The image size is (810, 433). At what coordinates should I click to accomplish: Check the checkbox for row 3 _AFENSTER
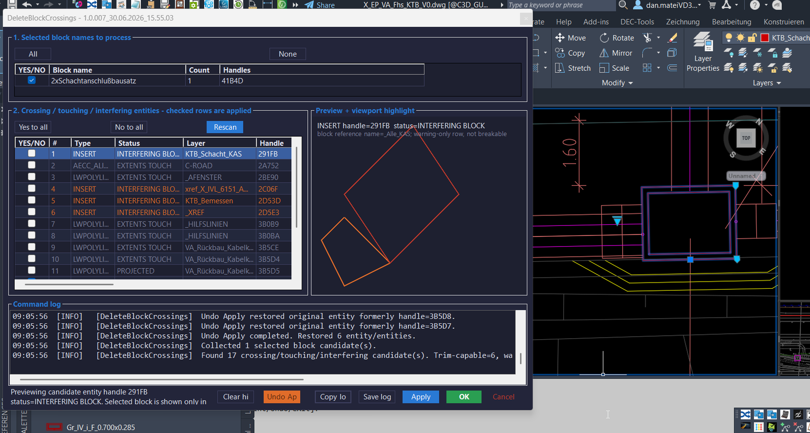pos(31,177)
